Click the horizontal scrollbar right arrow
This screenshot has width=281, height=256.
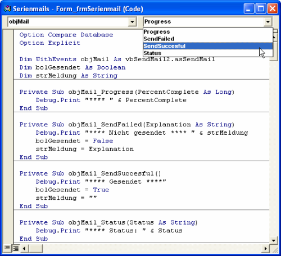coord(265,249)
